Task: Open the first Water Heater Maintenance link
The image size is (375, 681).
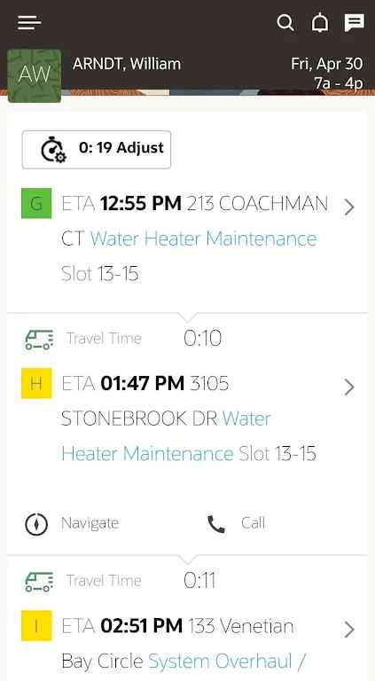Action: point(204,239)
